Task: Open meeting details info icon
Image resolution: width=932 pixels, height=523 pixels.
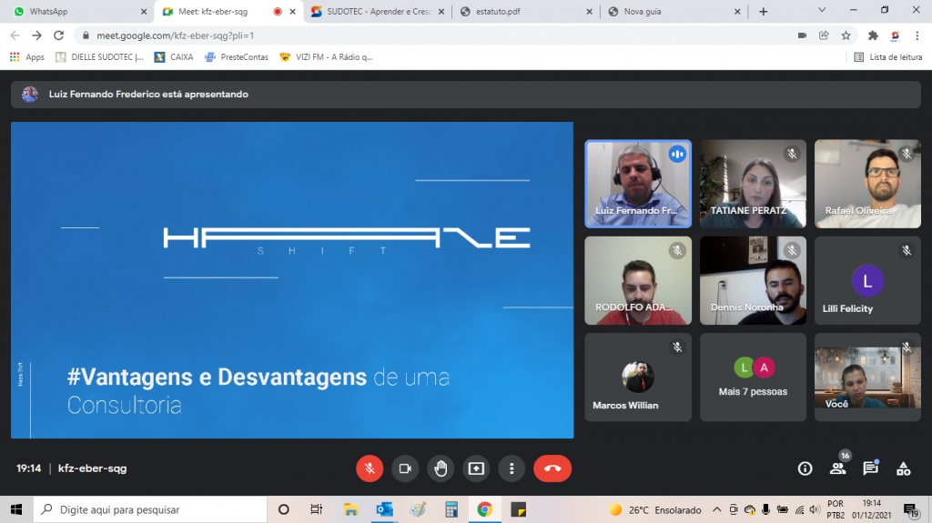Action: 805,468
